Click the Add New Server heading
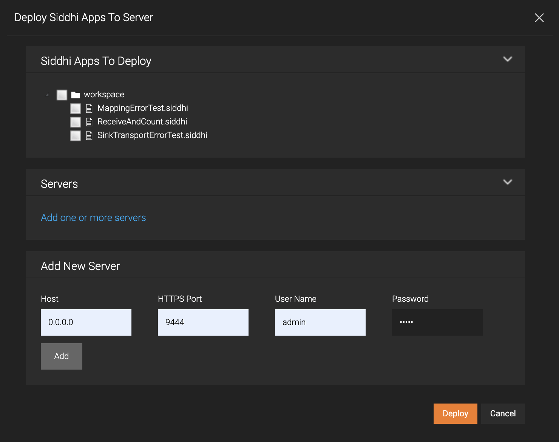Viewport: 559px width, 442px height. click(80, 266)
